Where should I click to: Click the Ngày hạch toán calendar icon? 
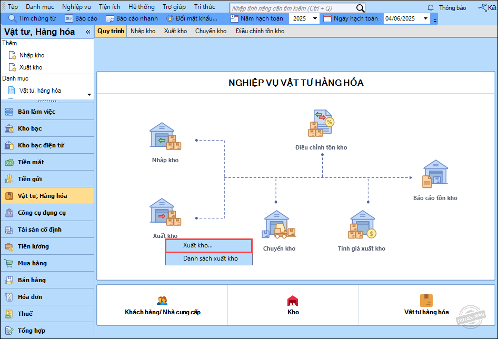(327, 18)
